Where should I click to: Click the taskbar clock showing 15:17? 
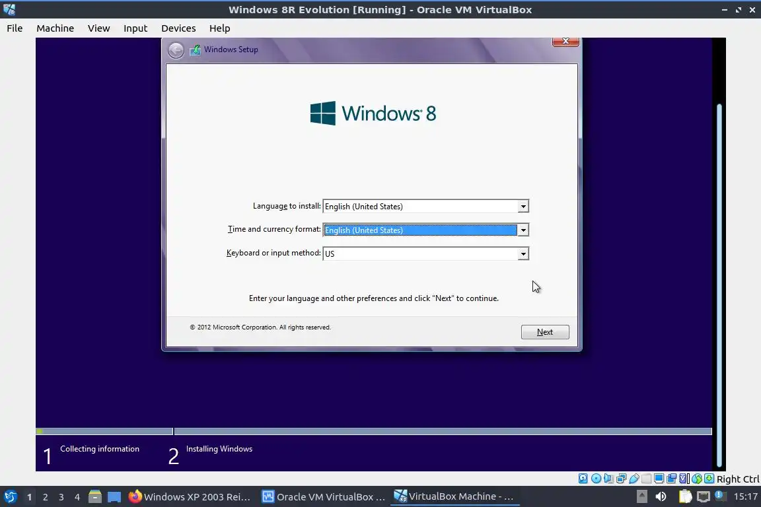[745, 496]
